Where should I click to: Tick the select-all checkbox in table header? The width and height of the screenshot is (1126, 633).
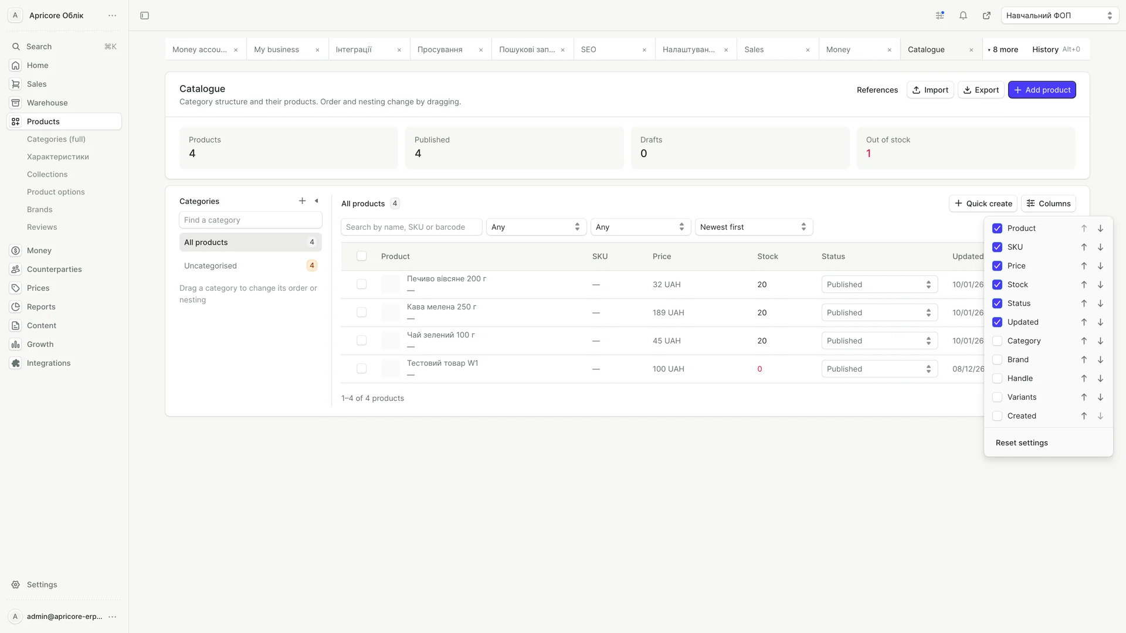(361, 256)
